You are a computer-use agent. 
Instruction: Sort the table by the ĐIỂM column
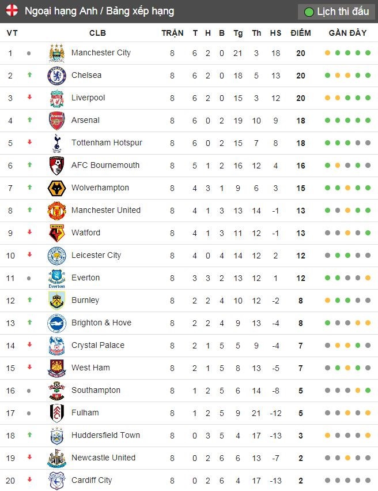click(x=300, y=33)
